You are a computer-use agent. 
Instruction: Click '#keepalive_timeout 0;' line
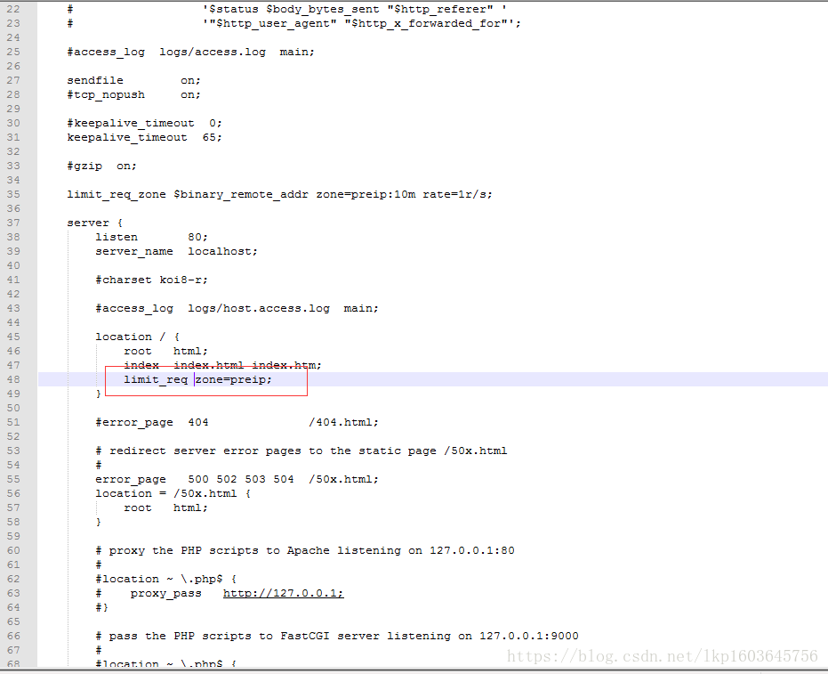[x=144, y=123]
